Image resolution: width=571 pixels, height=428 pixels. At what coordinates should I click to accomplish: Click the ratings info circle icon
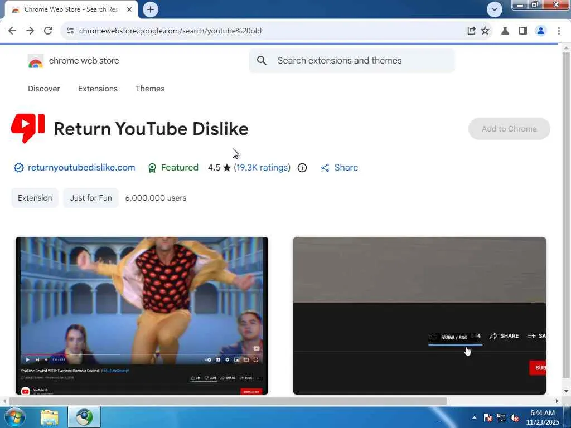click(x=302, y=167)
